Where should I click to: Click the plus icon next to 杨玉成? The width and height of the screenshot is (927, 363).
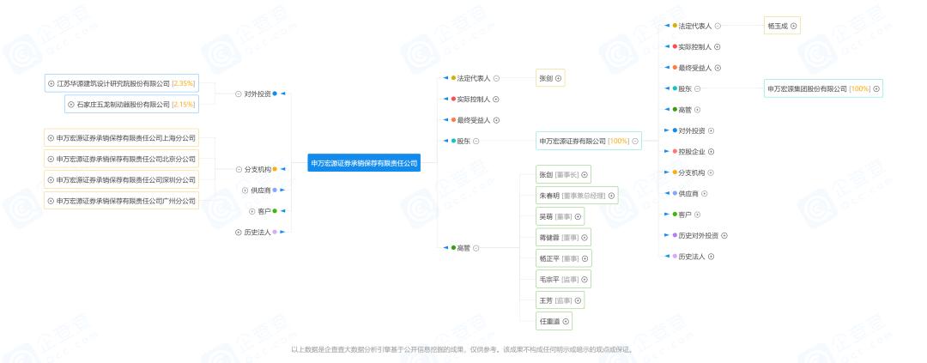(793, 26)
